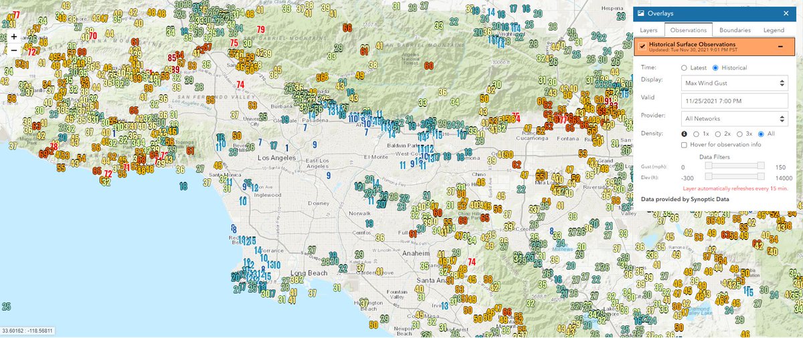
Task: Click the Elev maximum slider handle
Action: 760,176
